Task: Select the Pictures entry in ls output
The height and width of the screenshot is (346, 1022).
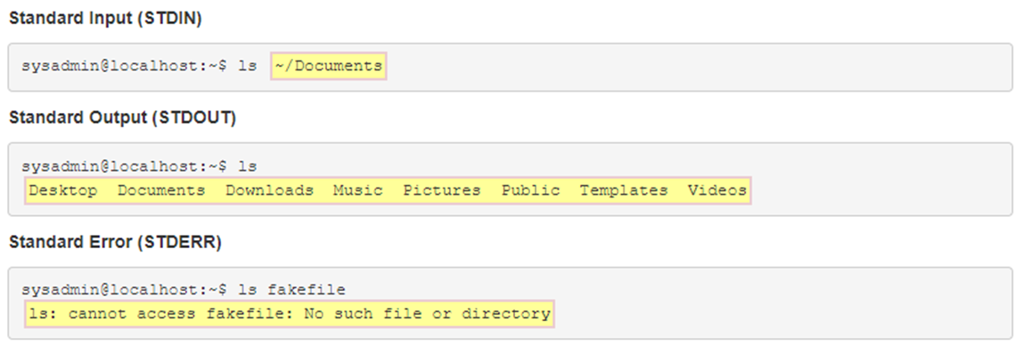Action: pyautogui.click(x=441, y=190)
